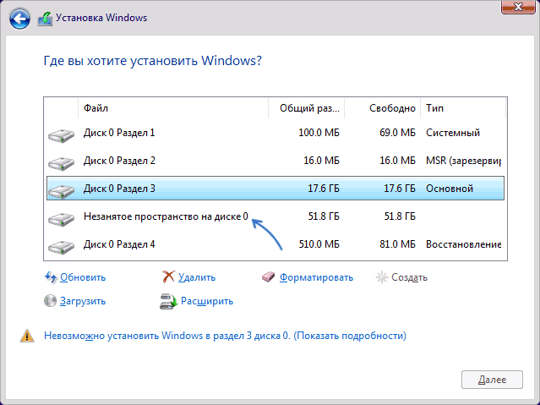Sort by the Тип column header
The width and height of the screenshot is (540, 405).
[462, 108]
